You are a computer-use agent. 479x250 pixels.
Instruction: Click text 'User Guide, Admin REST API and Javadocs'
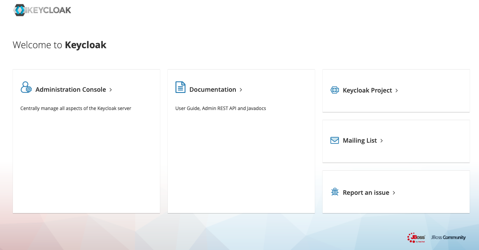(x=221, y=108)
